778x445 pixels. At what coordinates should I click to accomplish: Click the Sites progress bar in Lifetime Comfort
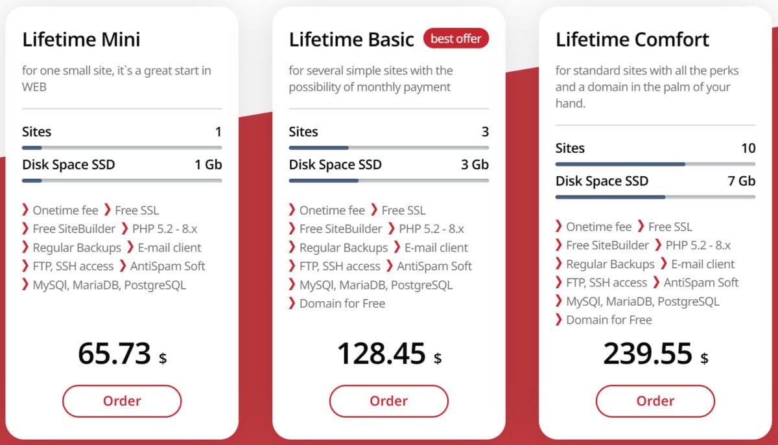655,165
